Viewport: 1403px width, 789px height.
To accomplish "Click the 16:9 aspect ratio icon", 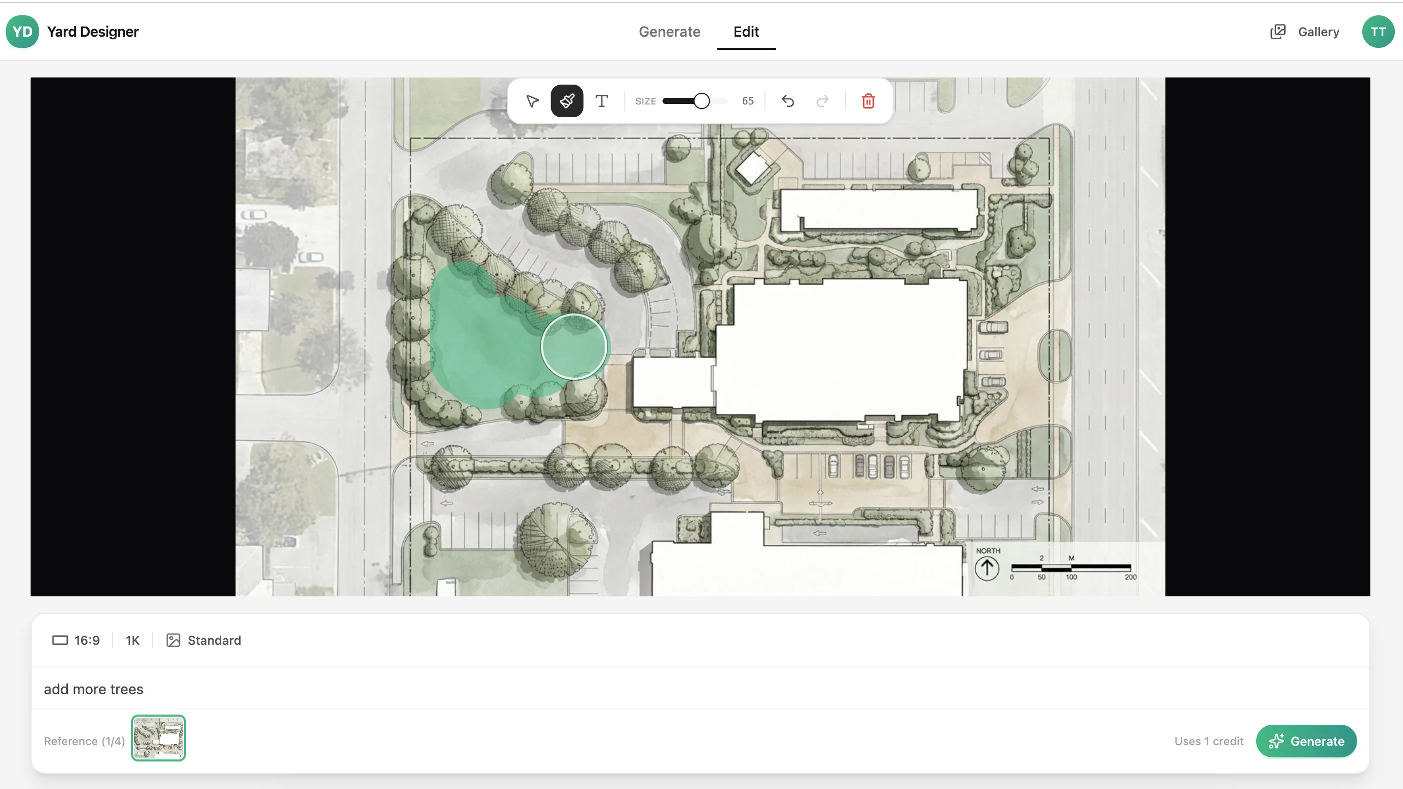I will click(60, 640).
